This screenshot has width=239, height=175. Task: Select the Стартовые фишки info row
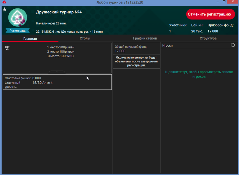(x=57, y=78)
